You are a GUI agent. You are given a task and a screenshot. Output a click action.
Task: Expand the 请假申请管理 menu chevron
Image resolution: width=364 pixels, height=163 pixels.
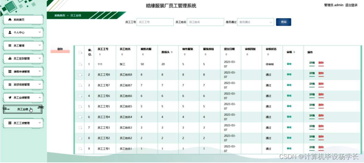click(40, 71)
